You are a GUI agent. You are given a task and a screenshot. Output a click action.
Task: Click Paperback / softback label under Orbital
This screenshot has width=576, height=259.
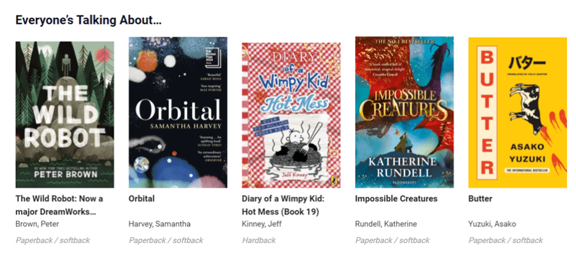coord(166,240)
